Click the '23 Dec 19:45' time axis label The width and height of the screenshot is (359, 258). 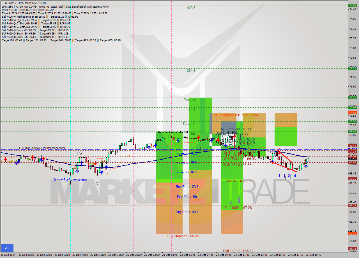(x=313, y=255)
